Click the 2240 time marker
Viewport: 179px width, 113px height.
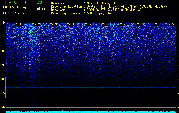click(x=173, y=24)
